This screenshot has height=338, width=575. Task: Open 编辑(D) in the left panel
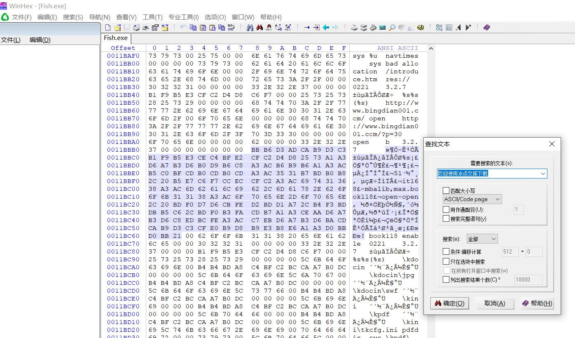40,40
